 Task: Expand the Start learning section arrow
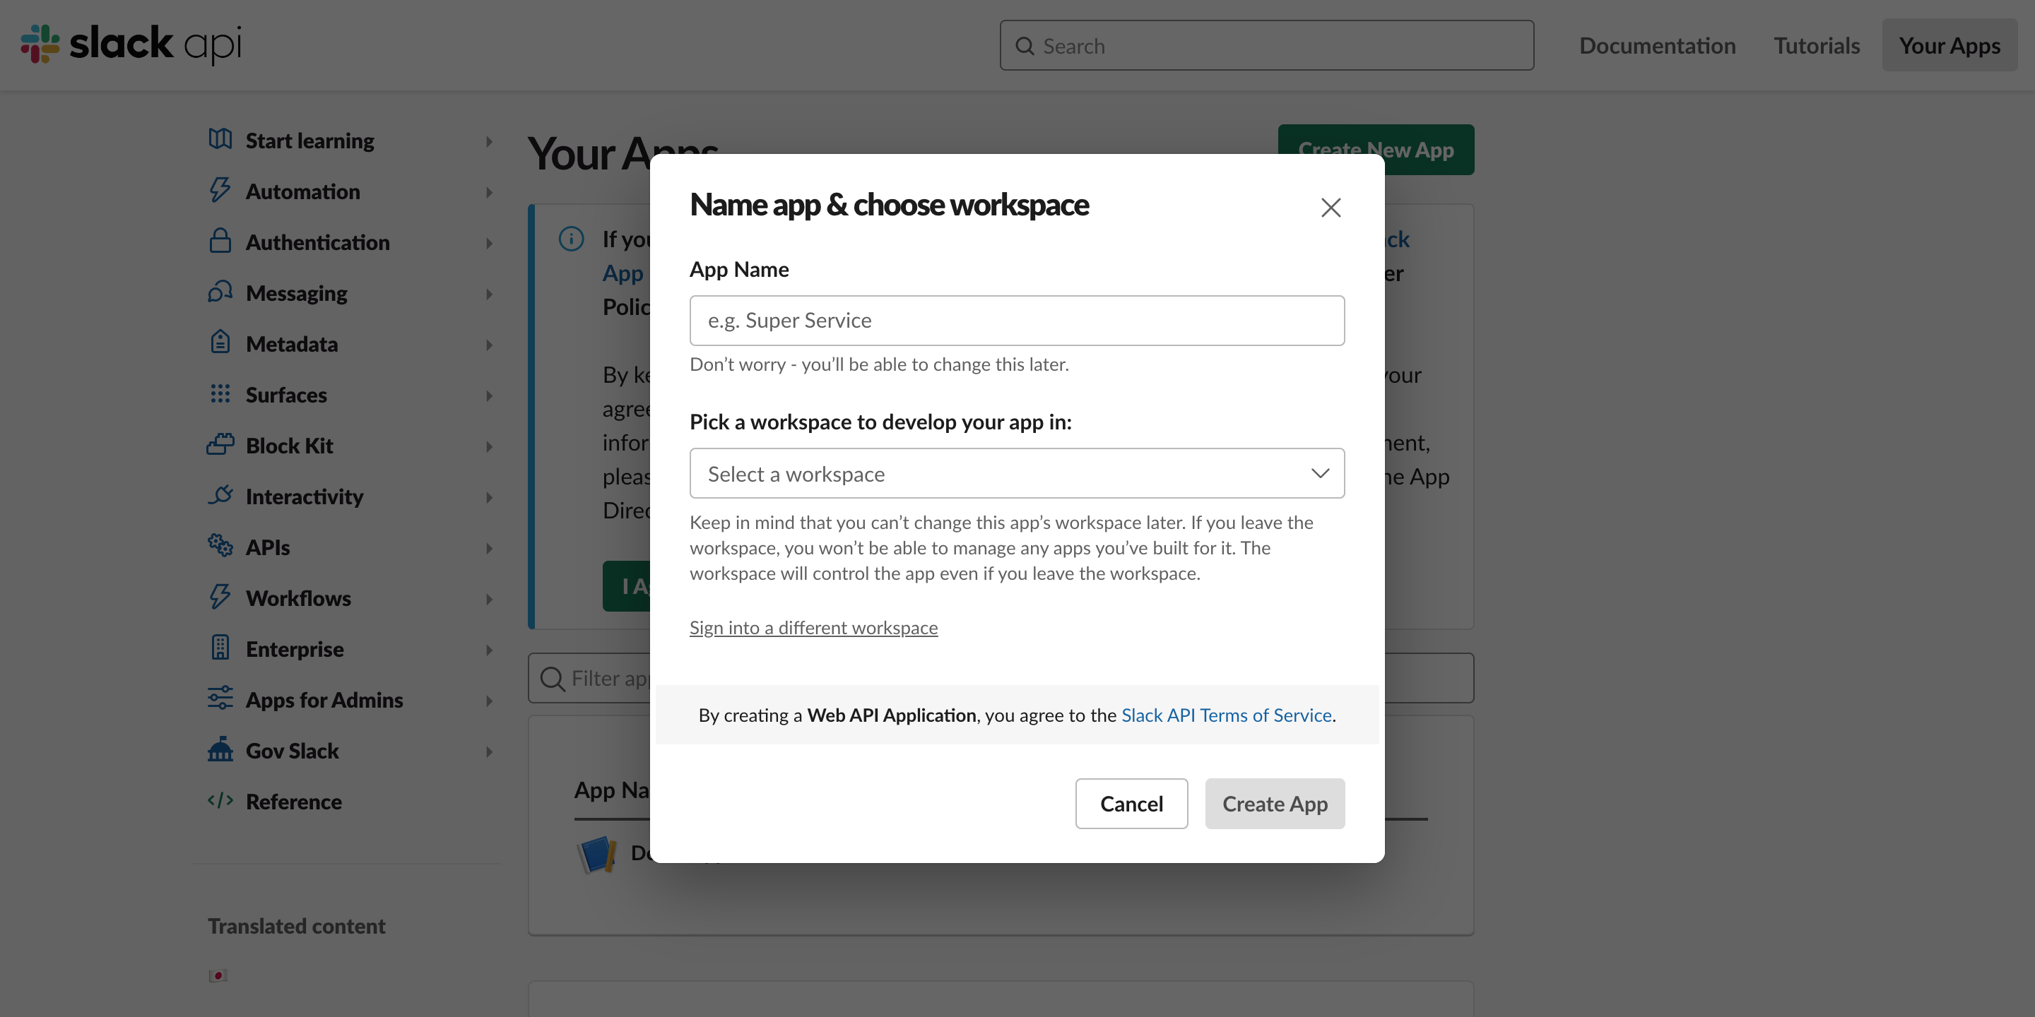point(489,141)
